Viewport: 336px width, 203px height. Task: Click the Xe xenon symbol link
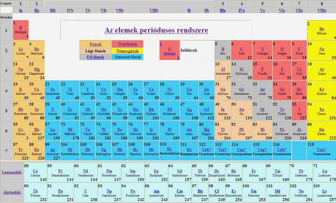(322, 109)
